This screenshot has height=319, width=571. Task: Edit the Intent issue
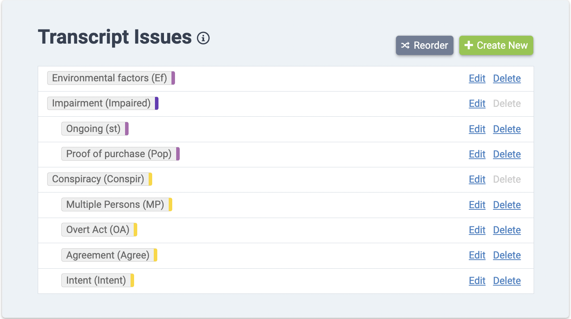(x=477, y=281)
